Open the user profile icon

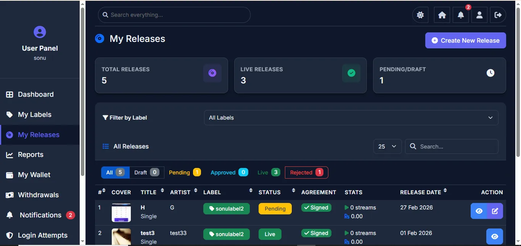(479, 15)
